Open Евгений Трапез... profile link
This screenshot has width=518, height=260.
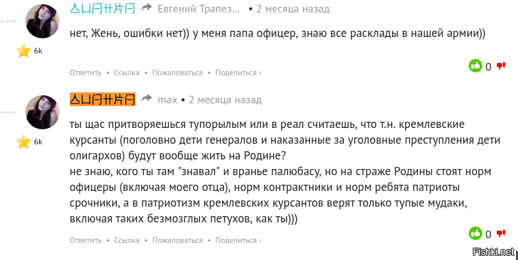[x=199, y=9]
